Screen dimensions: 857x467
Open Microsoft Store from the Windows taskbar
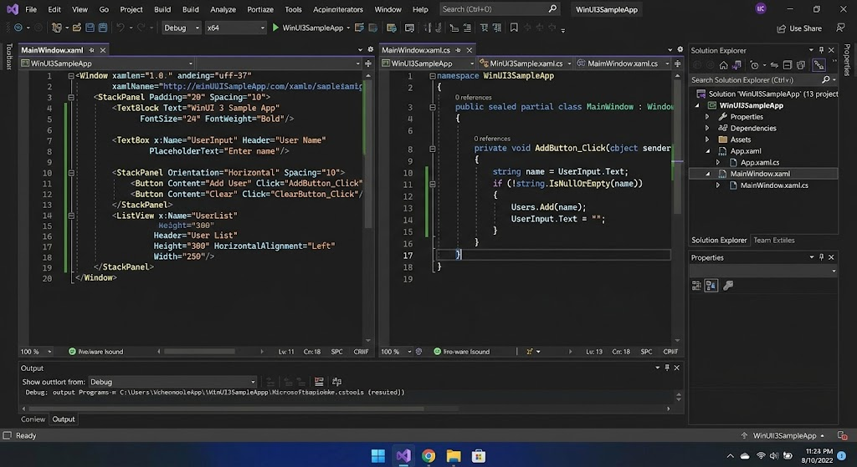click(x=478, y=455)
